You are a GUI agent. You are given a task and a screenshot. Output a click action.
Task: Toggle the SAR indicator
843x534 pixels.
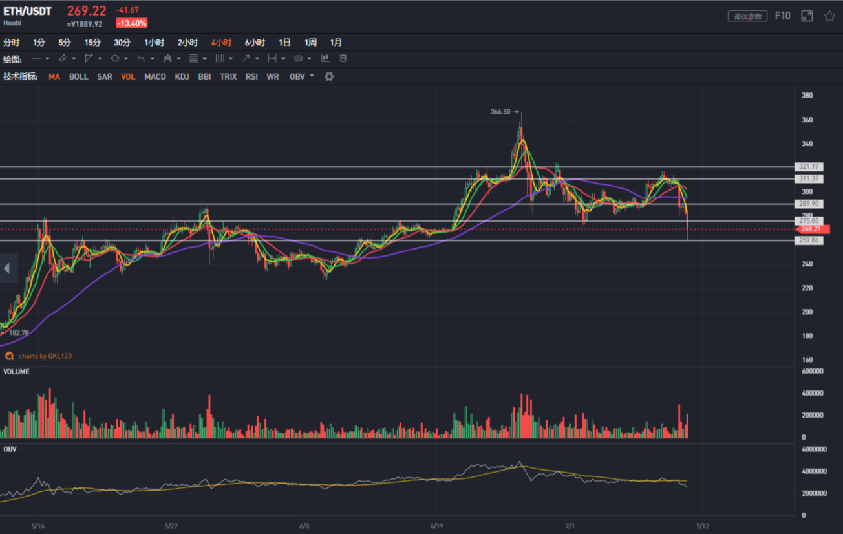tap(105, 76)
